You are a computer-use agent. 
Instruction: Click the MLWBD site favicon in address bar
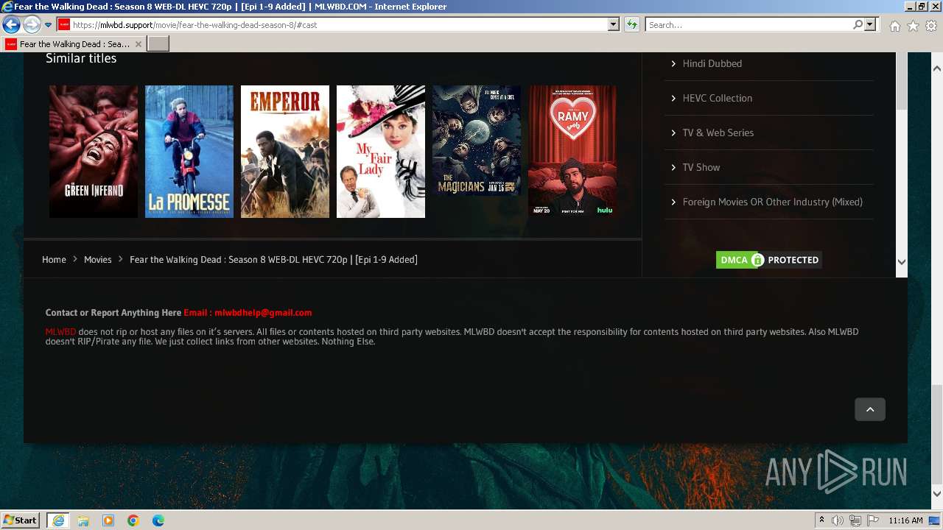[64, 24]
